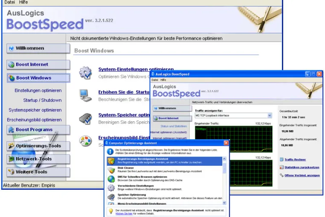Click the gear icon for Verschiedene Einstellungen
This screenshot has width=325, height=217.
tap(111, 188)
